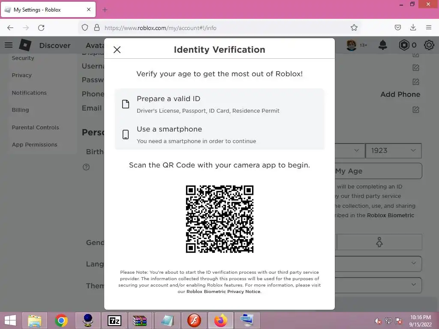Open the Roblox hamburger navigation menu
Image resolution: width=439 pixels, height=329 pixels.
coord(9,45)
